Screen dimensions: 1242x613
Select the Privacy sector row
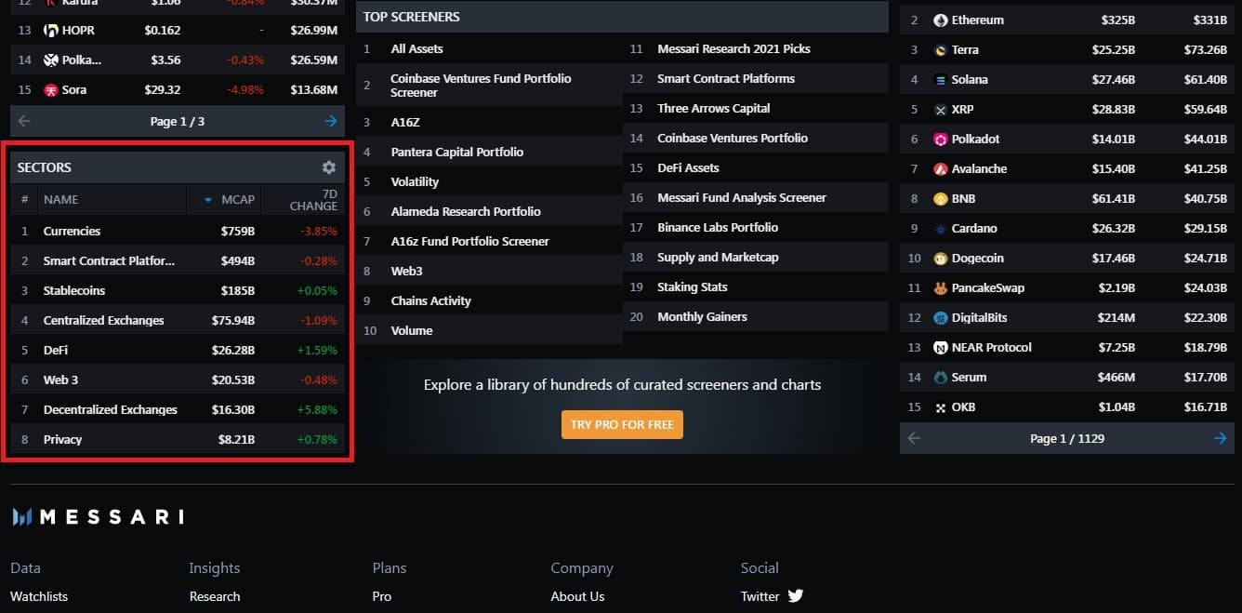pyautogui.click(x=178, y=440)
